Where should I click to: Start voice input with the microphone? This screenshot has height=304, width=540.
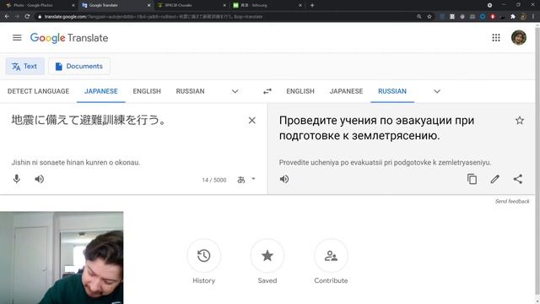click(17, 179)
